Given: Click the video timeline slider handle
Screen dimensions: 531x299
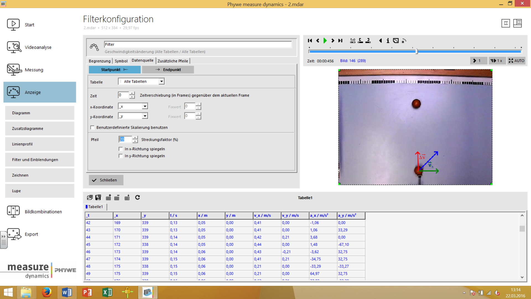Looking at the screenshot, I should pos(417,51).
